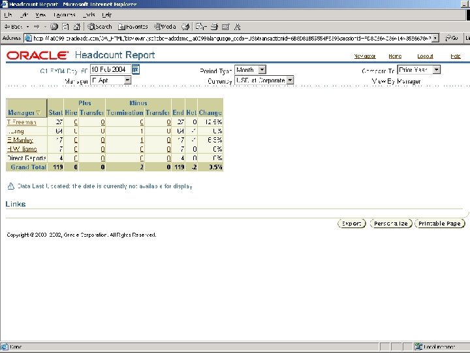Open the Compare To Prior Year dropdown
470x353 pixels.
point(418,70)
